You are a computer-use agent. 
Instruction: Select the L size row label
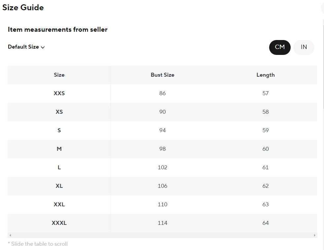59,168
